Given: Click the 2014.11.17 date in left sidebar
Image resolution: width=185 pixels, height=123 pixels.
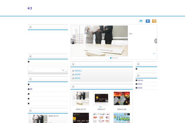Looking at the screenshot, I should click(53, 116).
